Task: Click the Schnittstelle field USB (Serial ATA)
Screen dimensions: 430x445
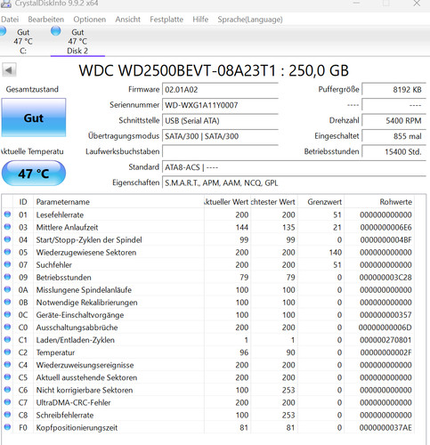Action: 220,121
